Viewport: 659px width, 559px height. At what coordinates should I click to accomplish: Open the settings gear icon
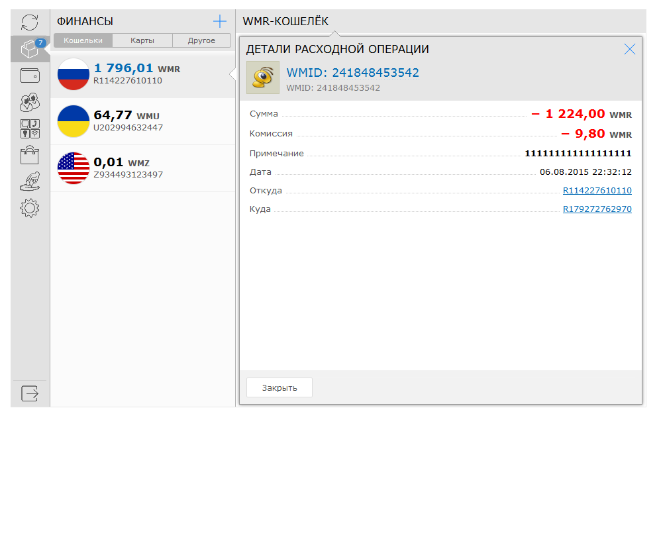(x=30, y=208)
